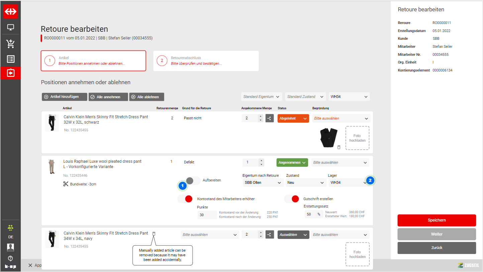This screenshot has width=483, height=272.
Task: Click Alle annehmen button
Action: (x=108, y=97)
